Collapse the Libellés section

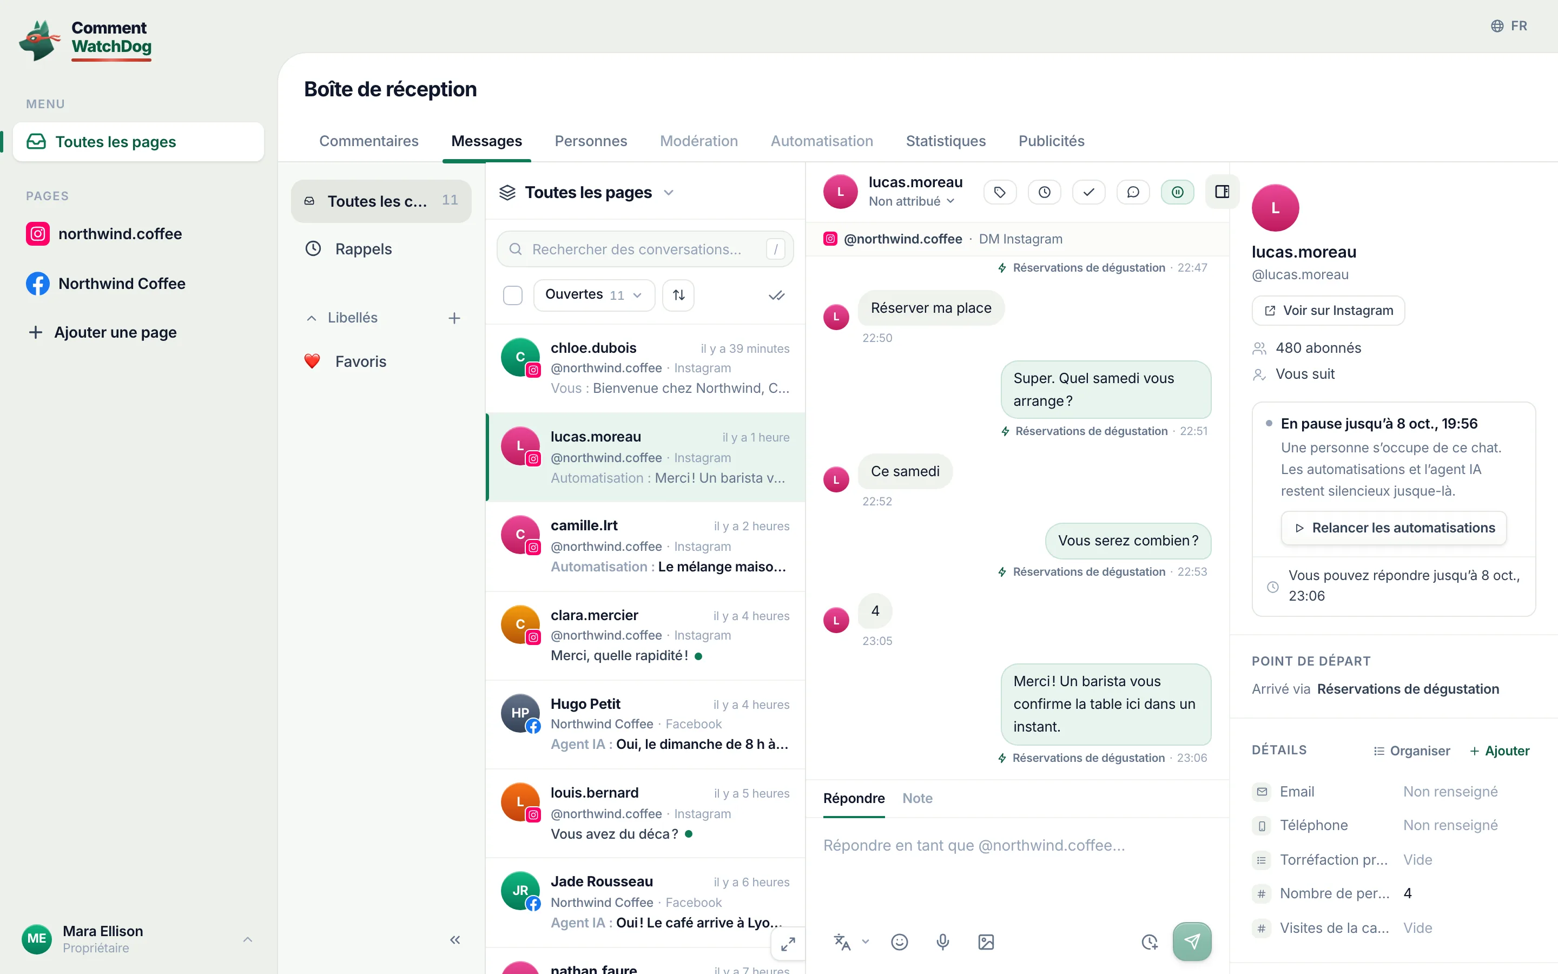tap(341, 318)
